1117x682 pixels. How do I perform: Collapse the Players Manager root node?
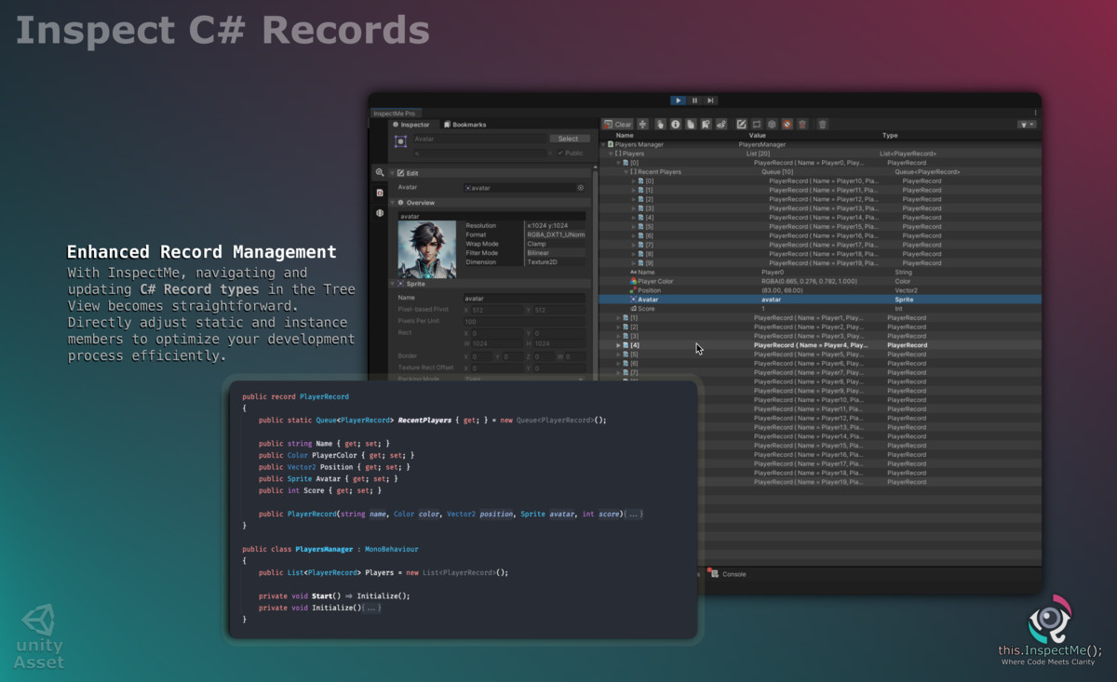pos(604,144)
